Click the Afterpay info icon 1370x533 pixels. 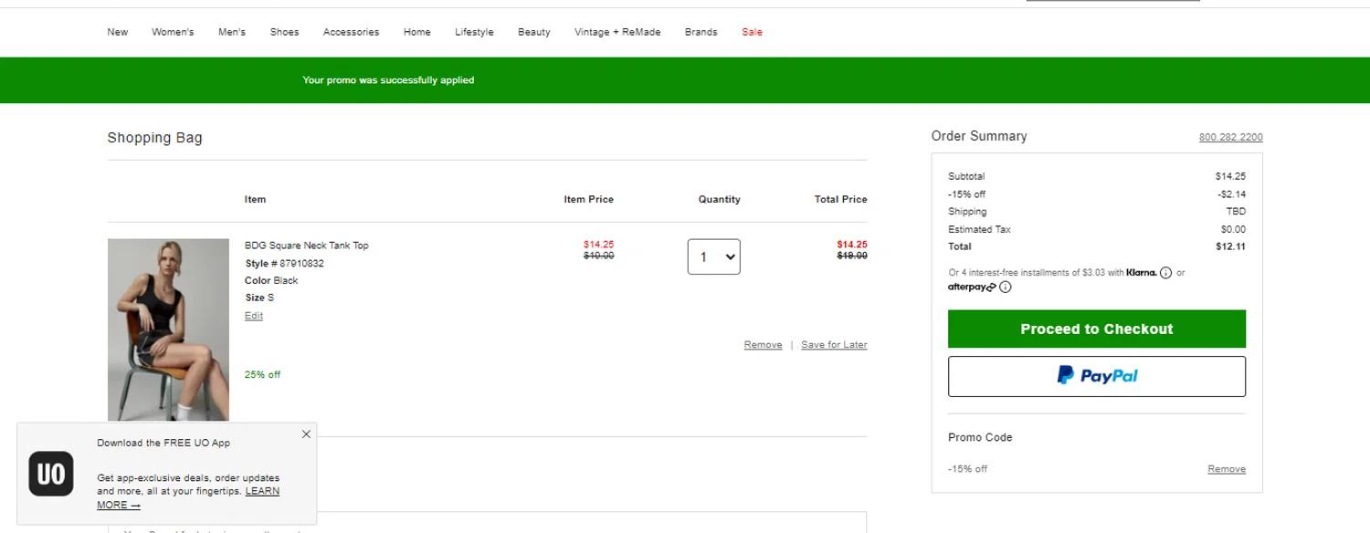[x=1006, y=287]
